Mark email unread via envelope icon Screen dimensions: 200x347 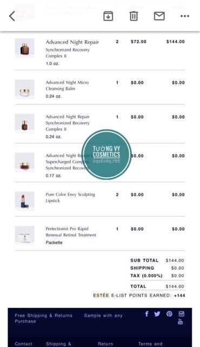159,16
